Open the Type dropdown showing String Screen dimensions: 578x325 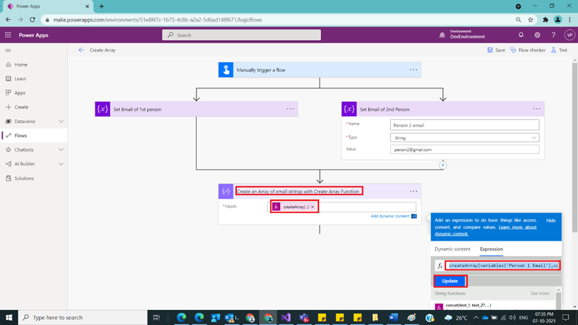click(x=465, y=138)
